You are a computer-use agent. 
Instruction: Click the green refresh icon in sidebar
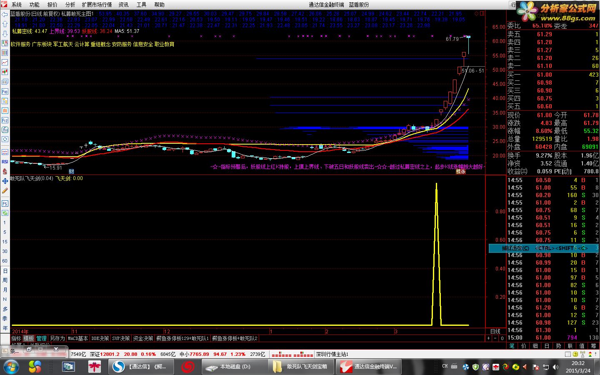[x=5, y=213]
